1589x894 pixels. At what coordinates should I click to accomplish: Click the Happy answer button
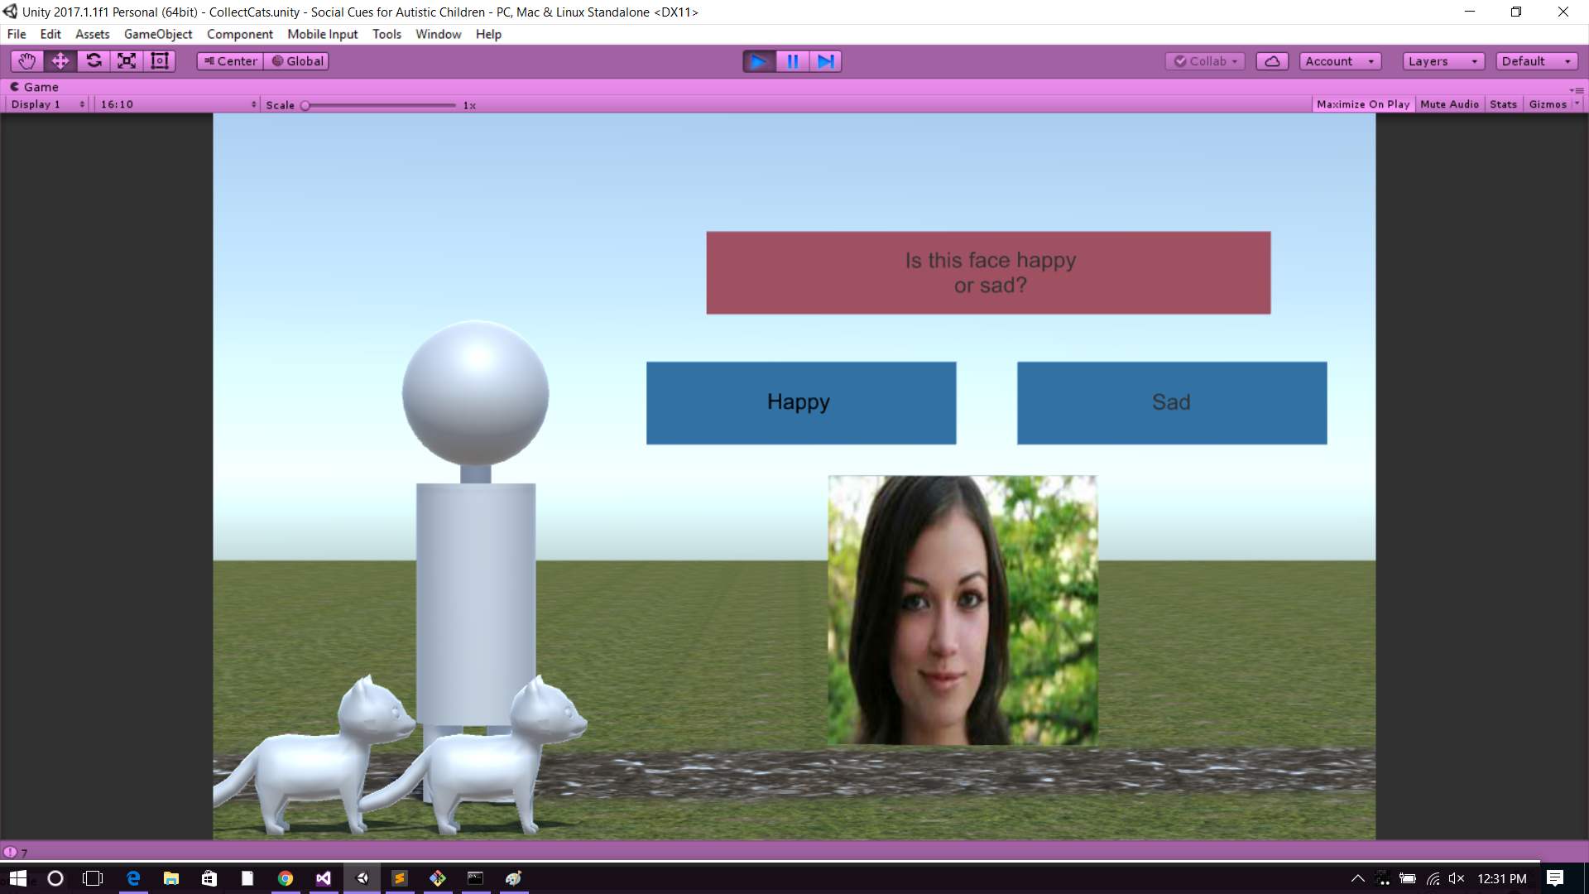(800, 403)
